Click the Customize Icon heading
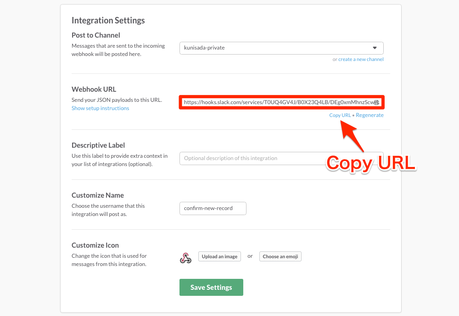Image resolution: width=459 pixels, height=316 pixels. (95, 245)
